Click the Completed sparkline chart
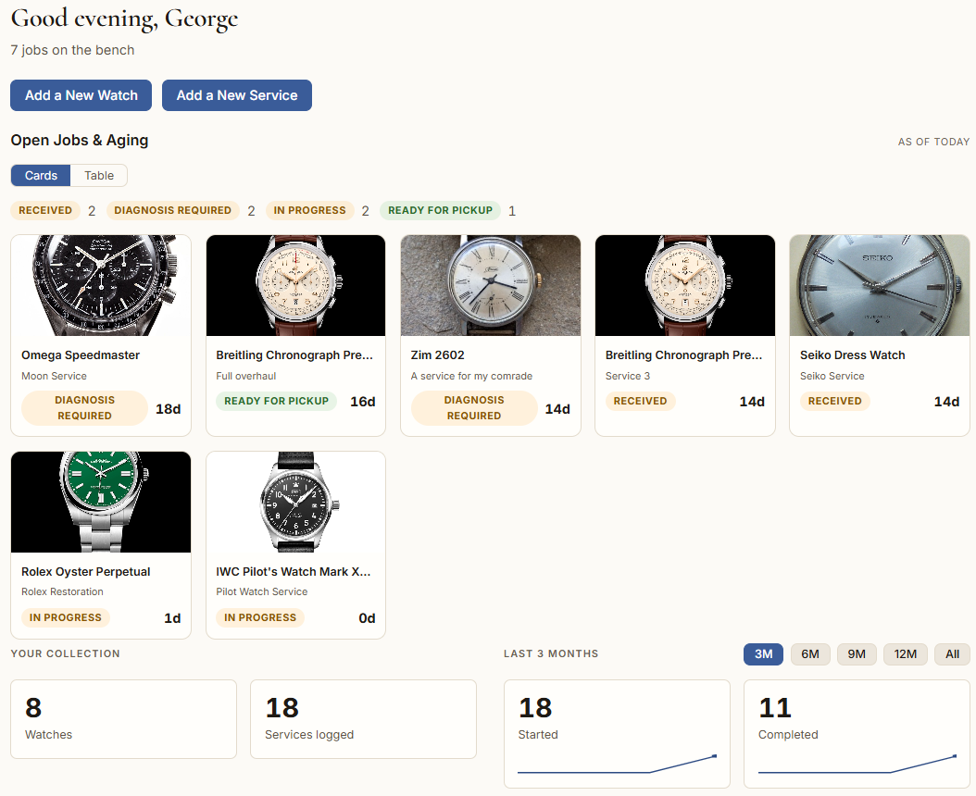Image resolution: width=976 pixels, height=796 pixels. pos(857,765)
